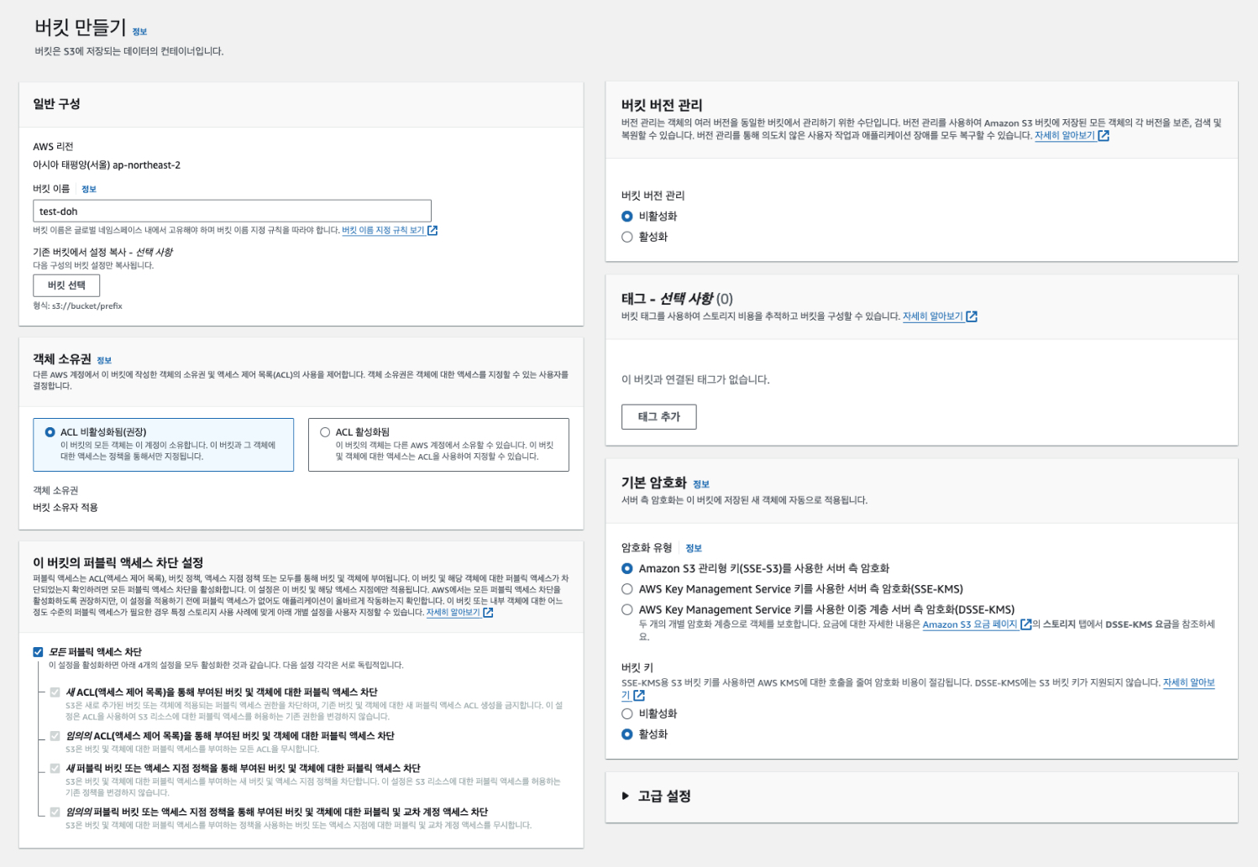Open 정보 link next to 기본 암호화
Image resolution: width=1258 pixels, height=867 pixels.
coord(701,484)
